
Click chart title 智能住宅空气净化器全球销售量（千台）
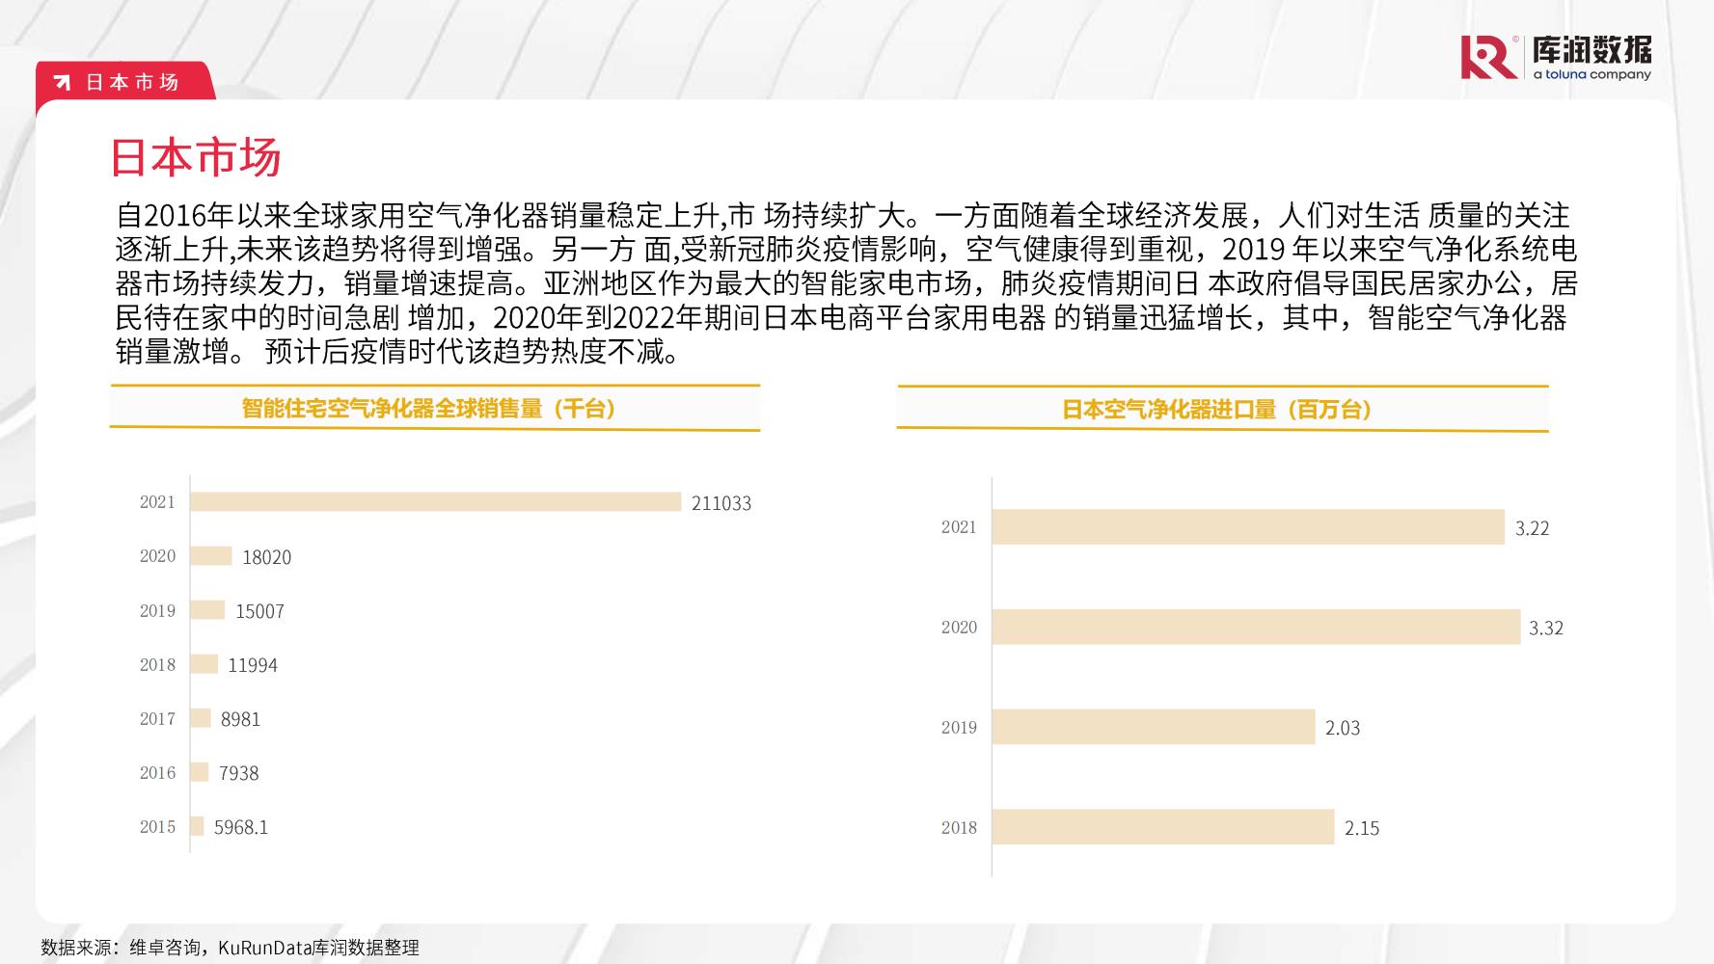428,408
